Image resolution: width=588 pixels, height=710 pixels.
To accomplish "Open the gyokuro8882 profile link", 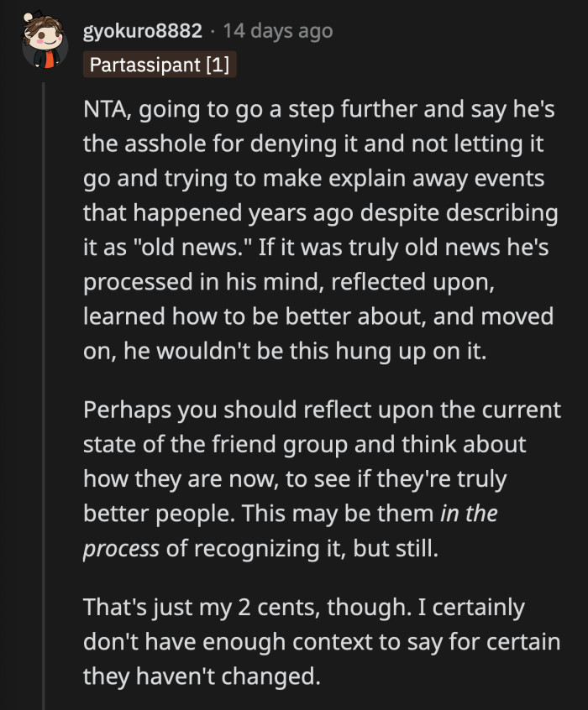I will (142, 32).
